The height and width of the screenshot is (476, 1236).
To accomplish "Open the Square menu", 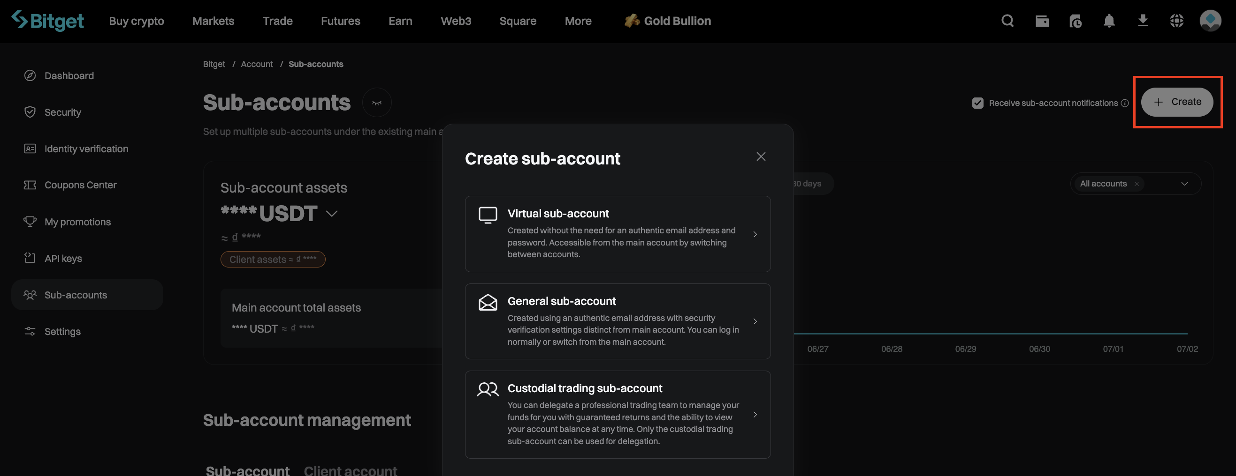I will coord(518,21).
